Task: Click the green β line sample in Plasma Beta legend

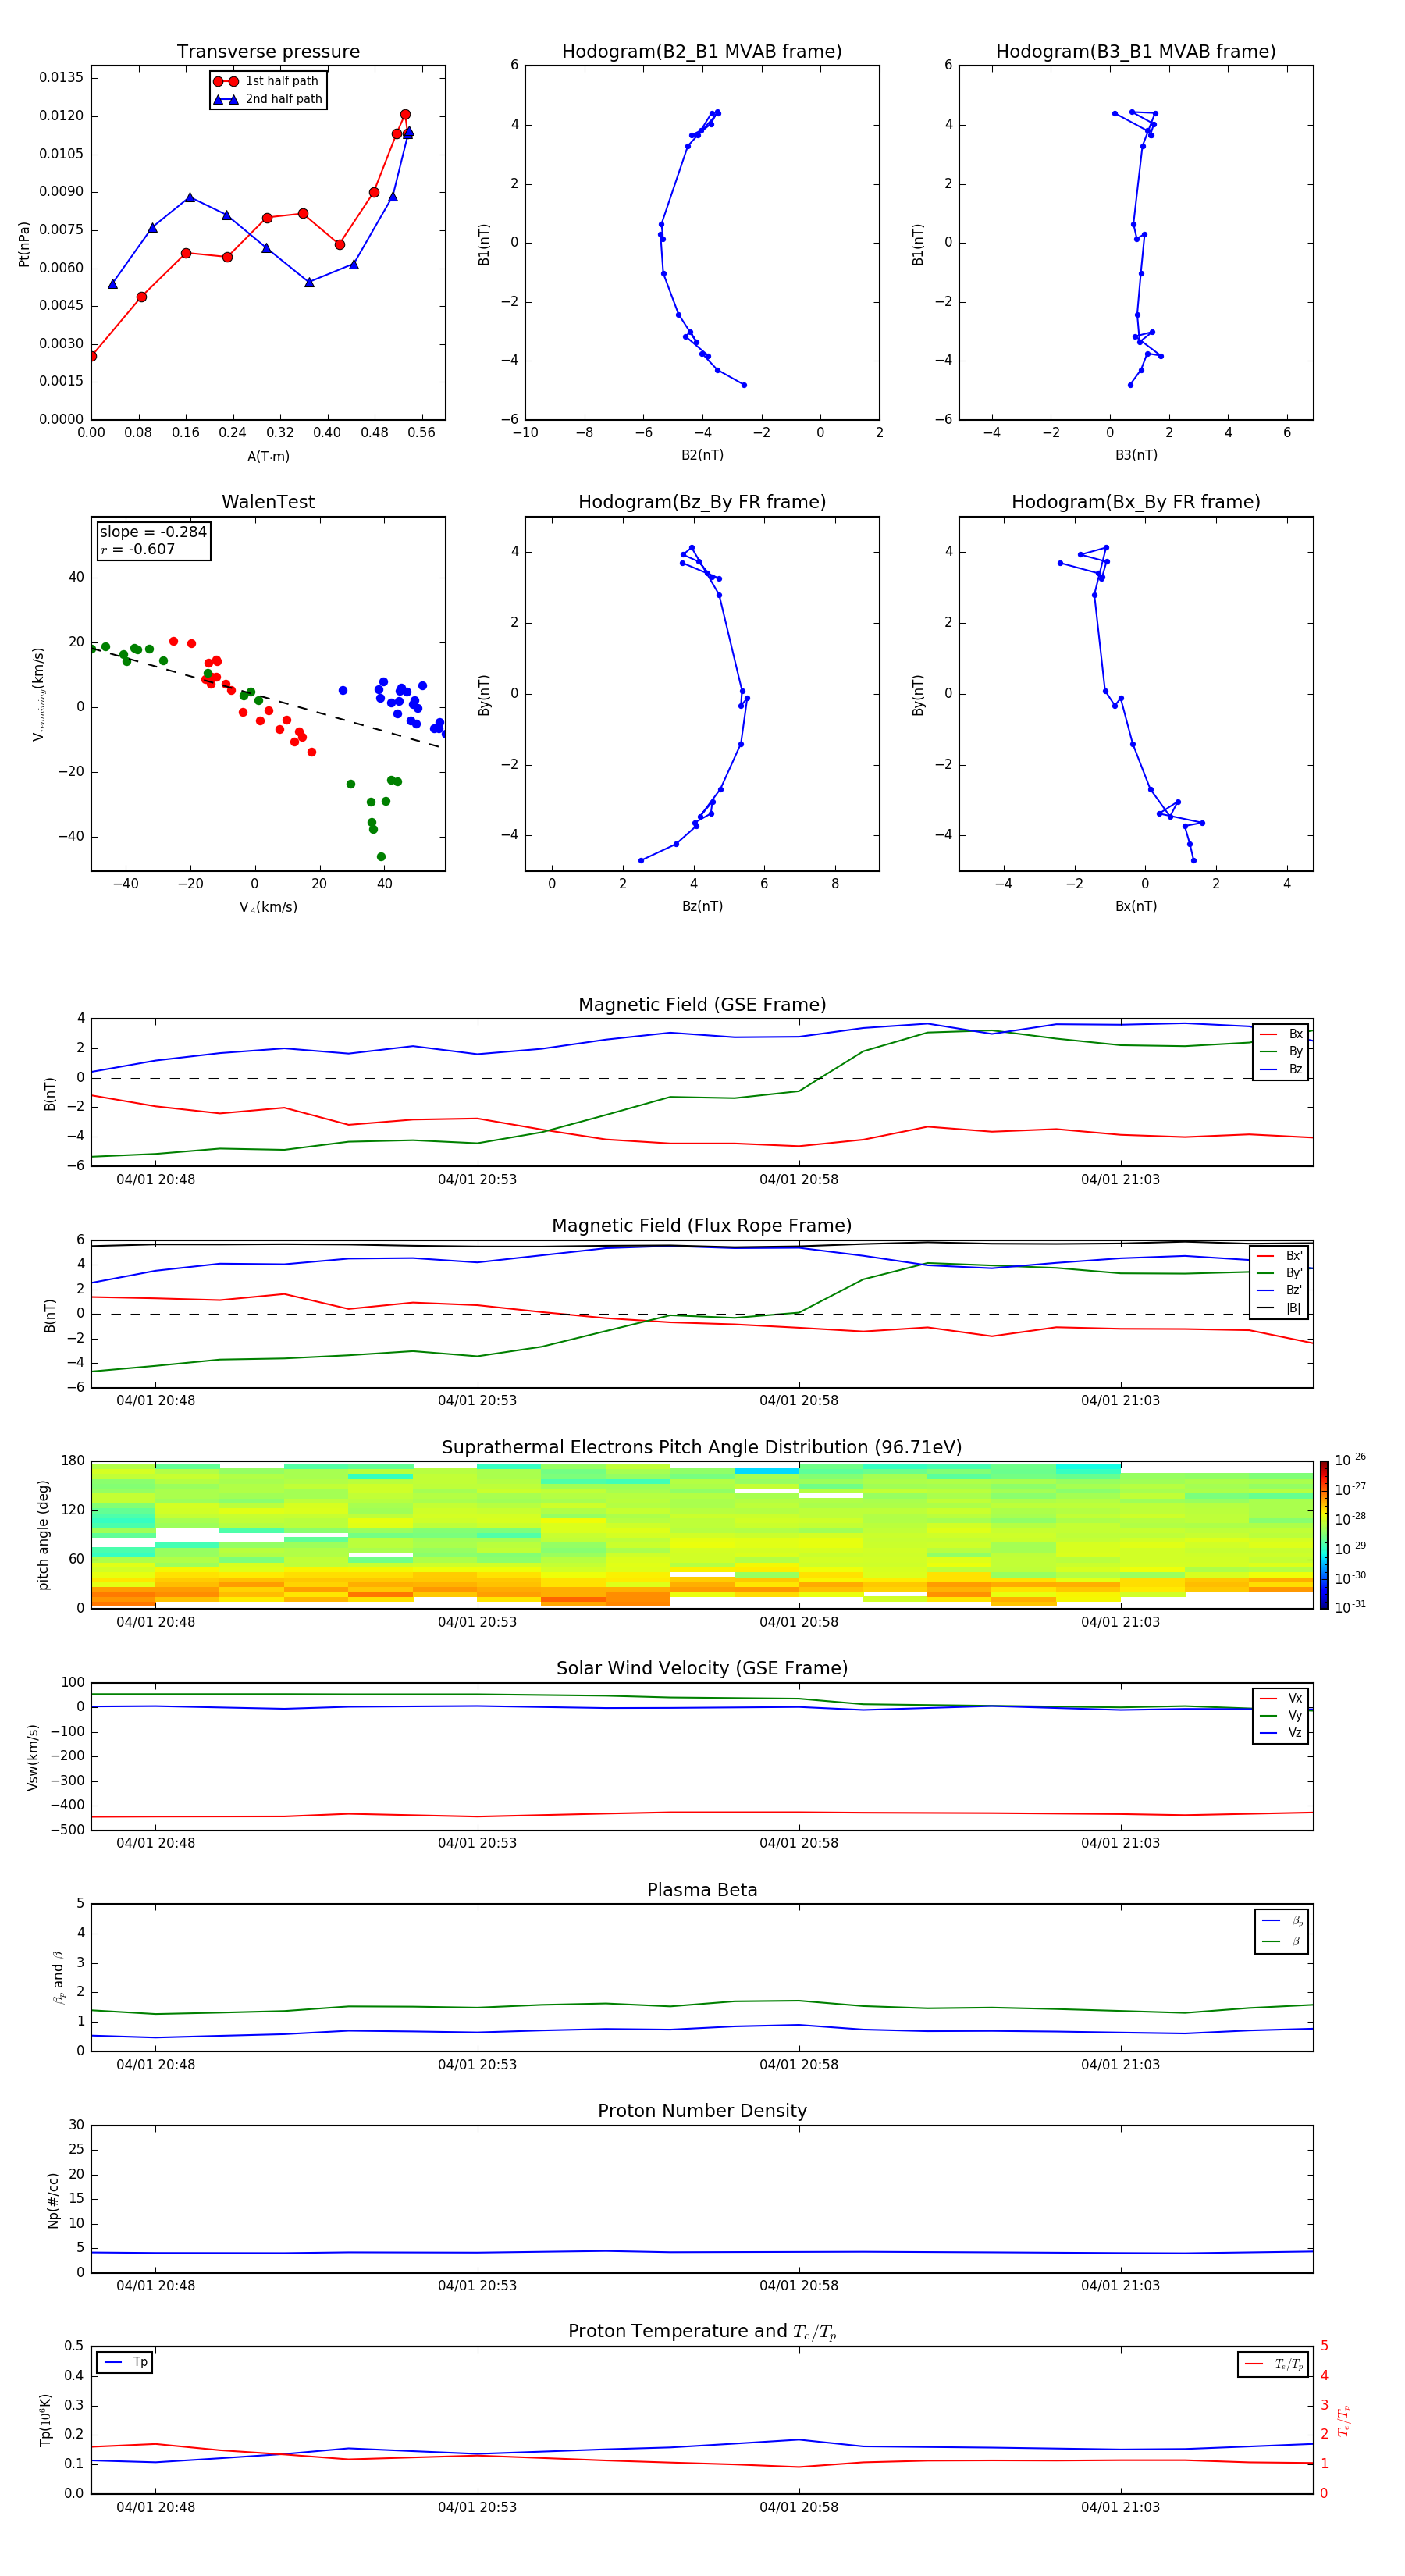Action: pyautogui.click(x=1271, y=1941)
